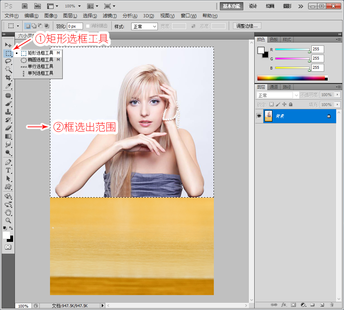This screenshot has height=310, width=344.
Task: Select the Healing Brush tool
Action: tap(8, 95)
